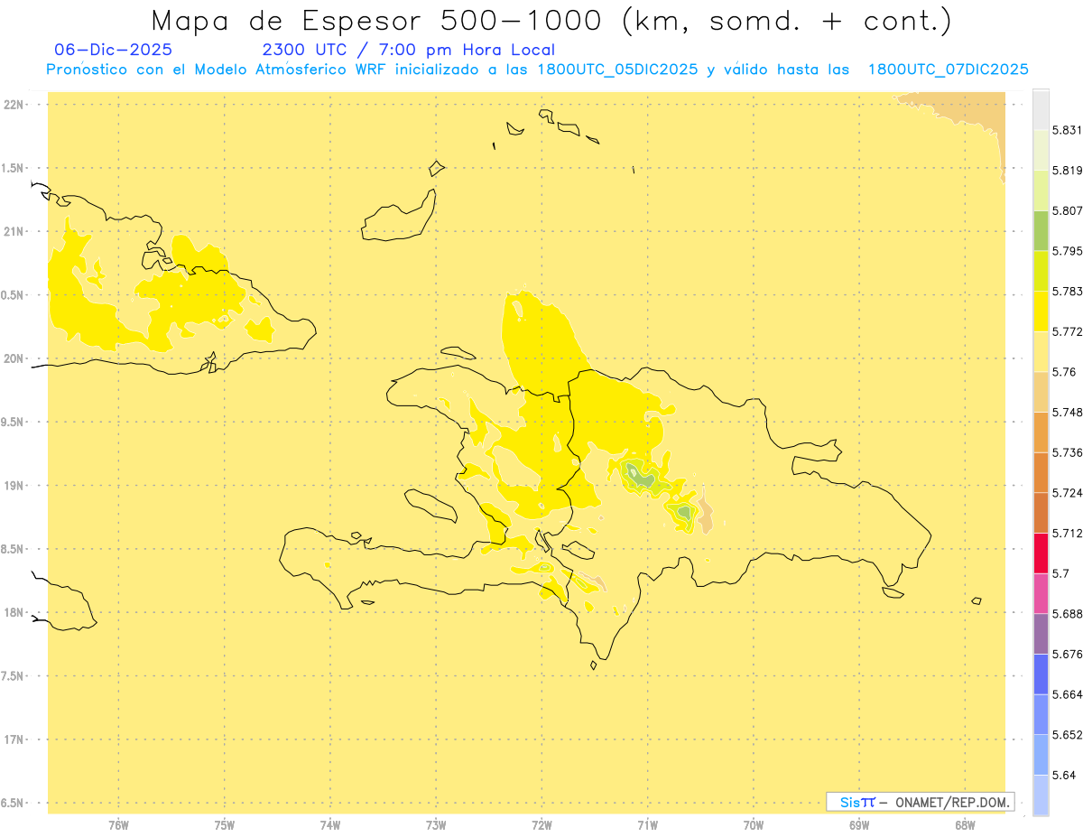Click the colorbar value "5.664"

click(x=1067, y=694)
